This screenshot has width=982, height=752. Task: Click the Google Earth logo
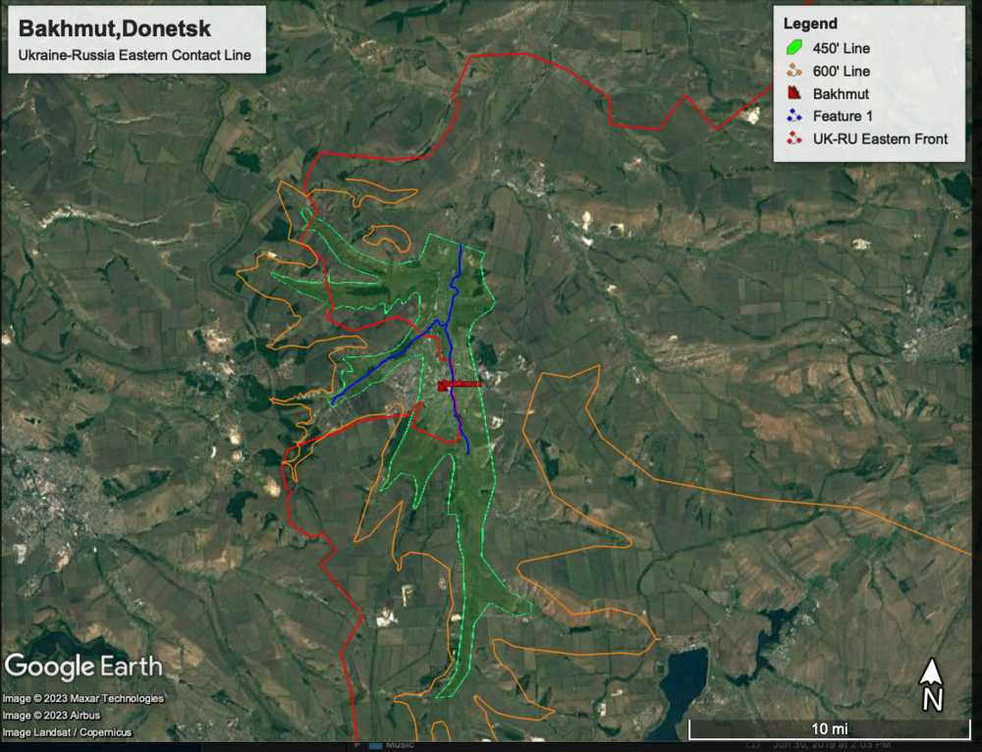point(83,667)
